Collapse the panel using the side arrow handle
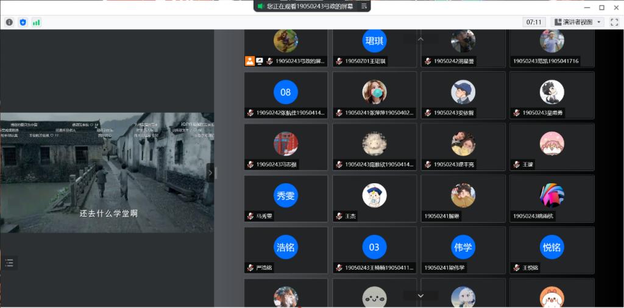Viewport: 624px width, 308px height. click(x=211, y=173)
